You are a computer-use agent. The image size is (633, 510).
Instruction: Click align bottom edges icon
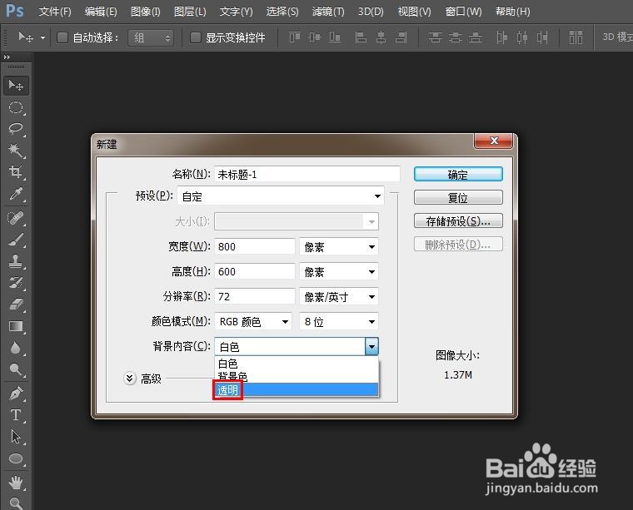pos(335,37)
